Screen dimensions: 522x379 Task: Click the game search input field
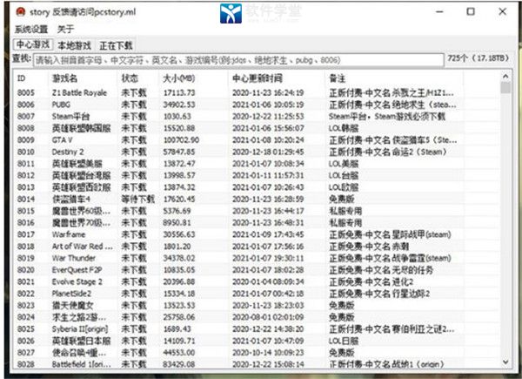(x=238, y=60)
